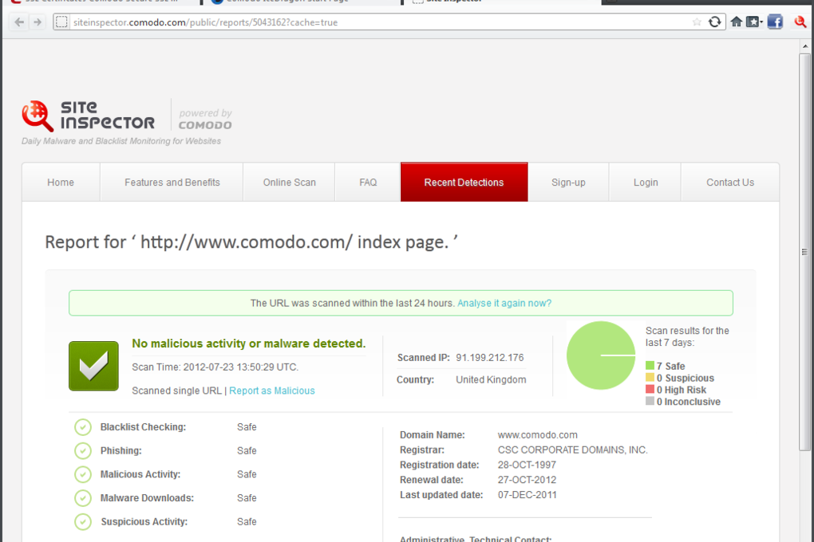Go back using browser back arrow
Screen dimensions: 814x542
coord(19,22)
